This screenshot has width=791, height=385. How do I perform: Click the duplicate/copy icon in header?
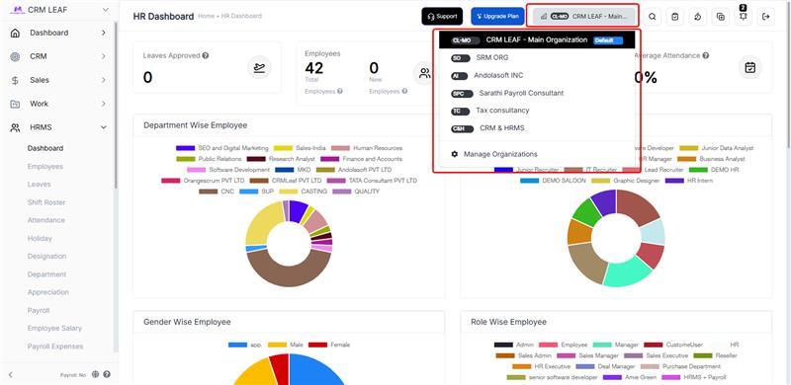pos(721,17)
